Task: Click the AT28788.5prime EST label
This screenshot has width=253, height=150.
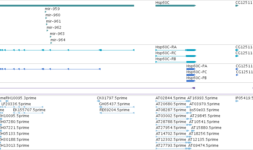Action: 171,122
